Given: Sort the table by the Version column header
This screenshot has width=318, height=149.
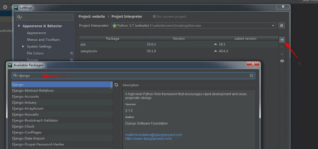Looking at the screenshot, I should [179, 39].
